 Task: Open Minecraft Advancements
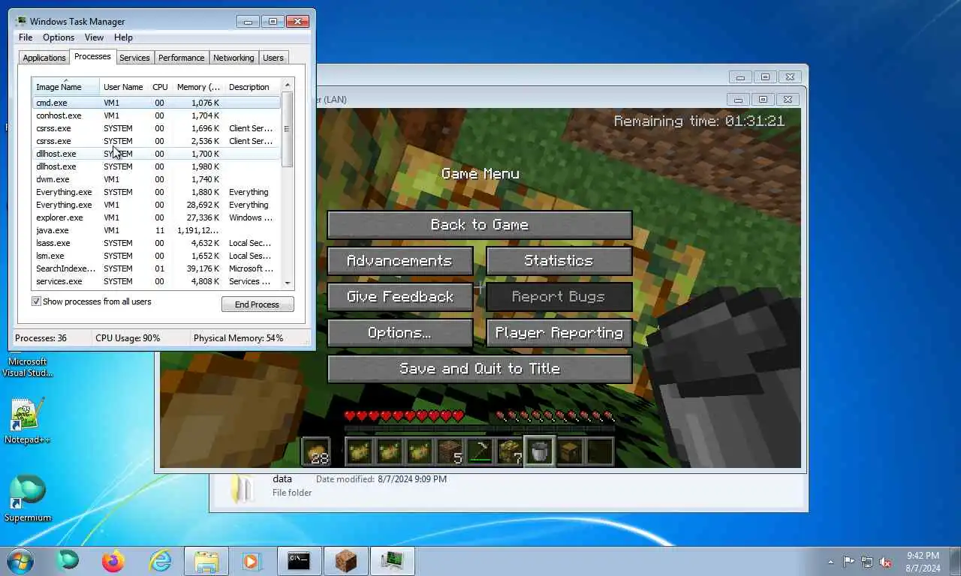tap(400, 260)
